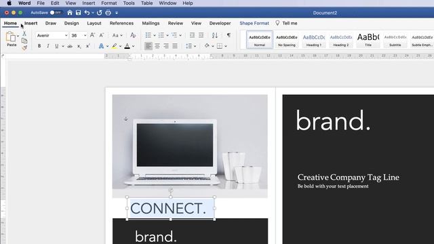Open the Tools menu in menu bar
This screenshot has width=434, height=244.
pyautogui.click(x=129, y=3)
